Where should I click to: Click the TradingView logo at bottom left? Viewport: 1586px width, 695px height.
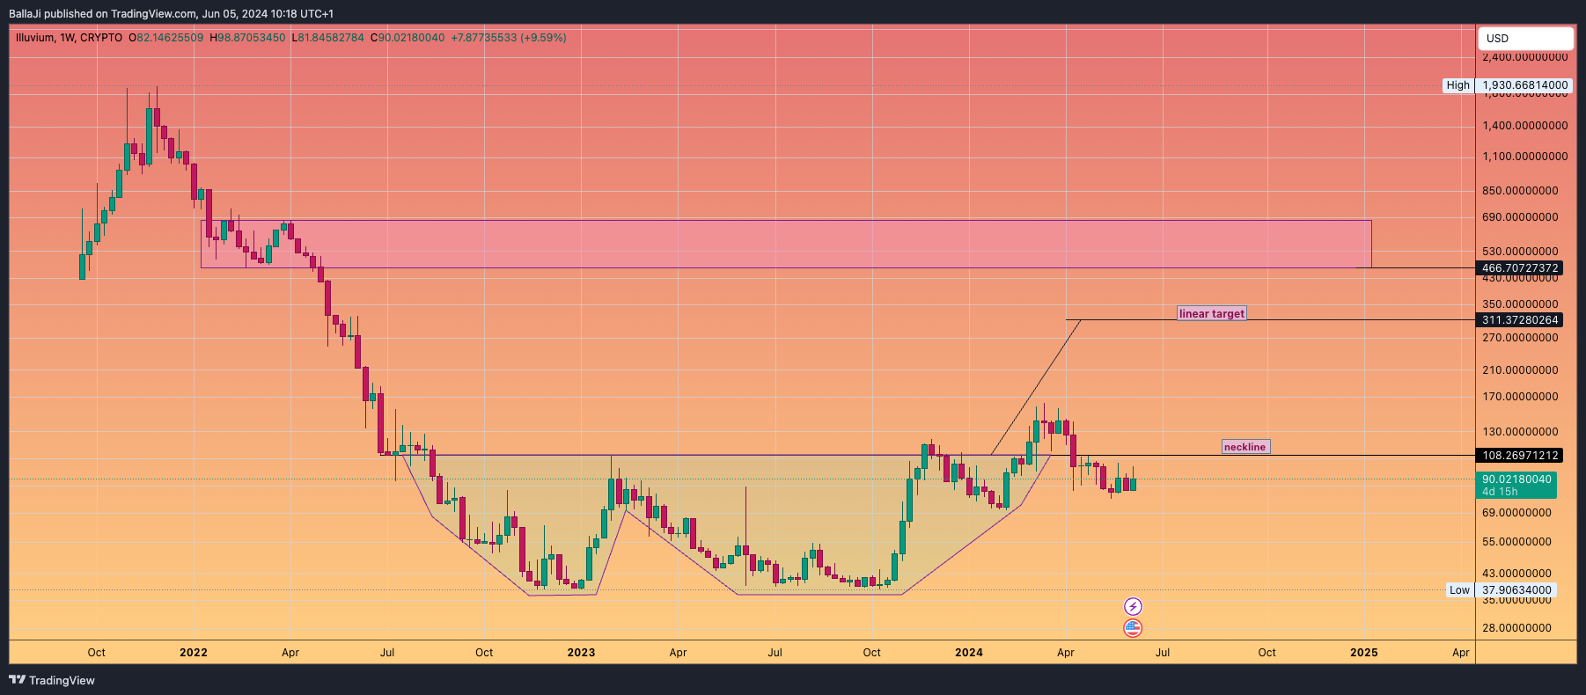pyautogui.click(x=52, y=680)
